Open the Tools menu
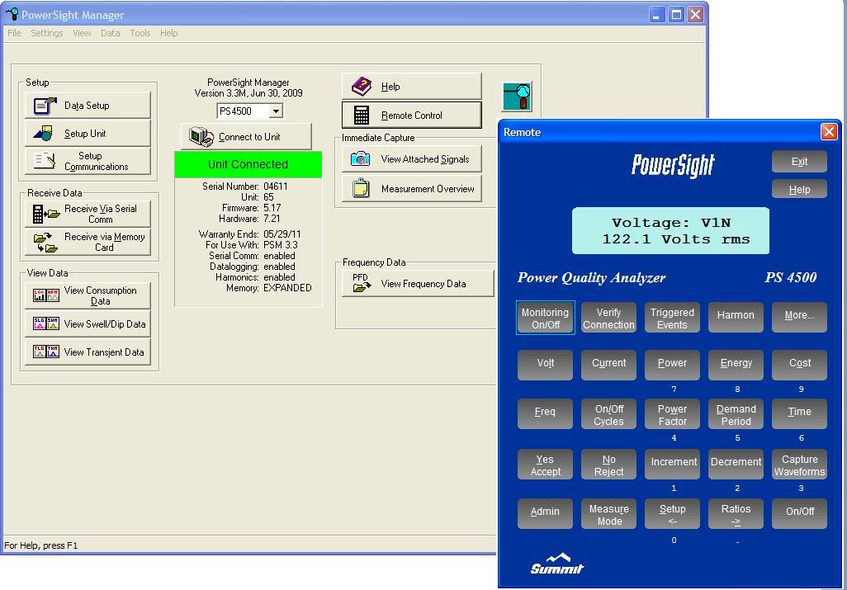Viewport: 847px width, 590px height. pos(140,33)
